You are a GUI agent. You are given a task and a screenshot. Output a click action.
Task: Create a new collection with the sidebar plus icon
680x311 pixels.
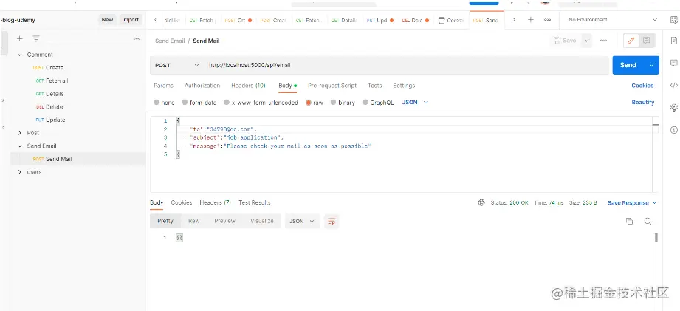coord(19,38)
